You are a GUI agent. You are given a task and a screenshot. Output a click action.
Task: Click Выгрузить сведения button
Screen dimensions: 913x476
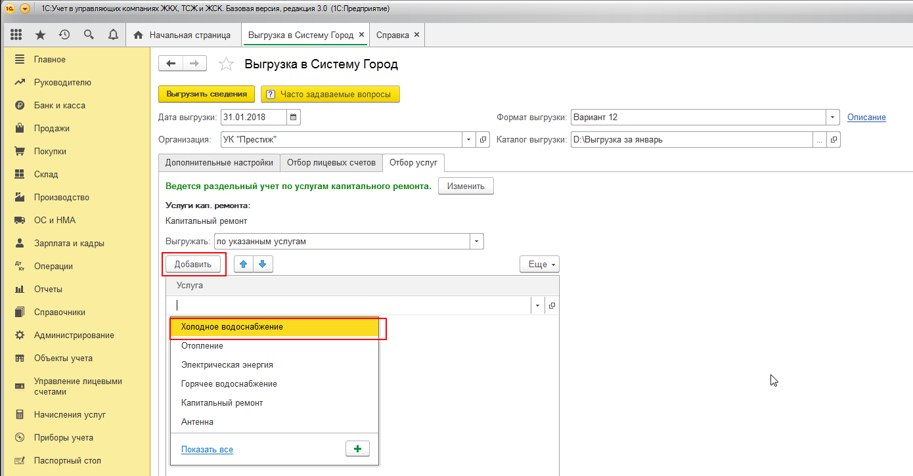pos(206,95)
